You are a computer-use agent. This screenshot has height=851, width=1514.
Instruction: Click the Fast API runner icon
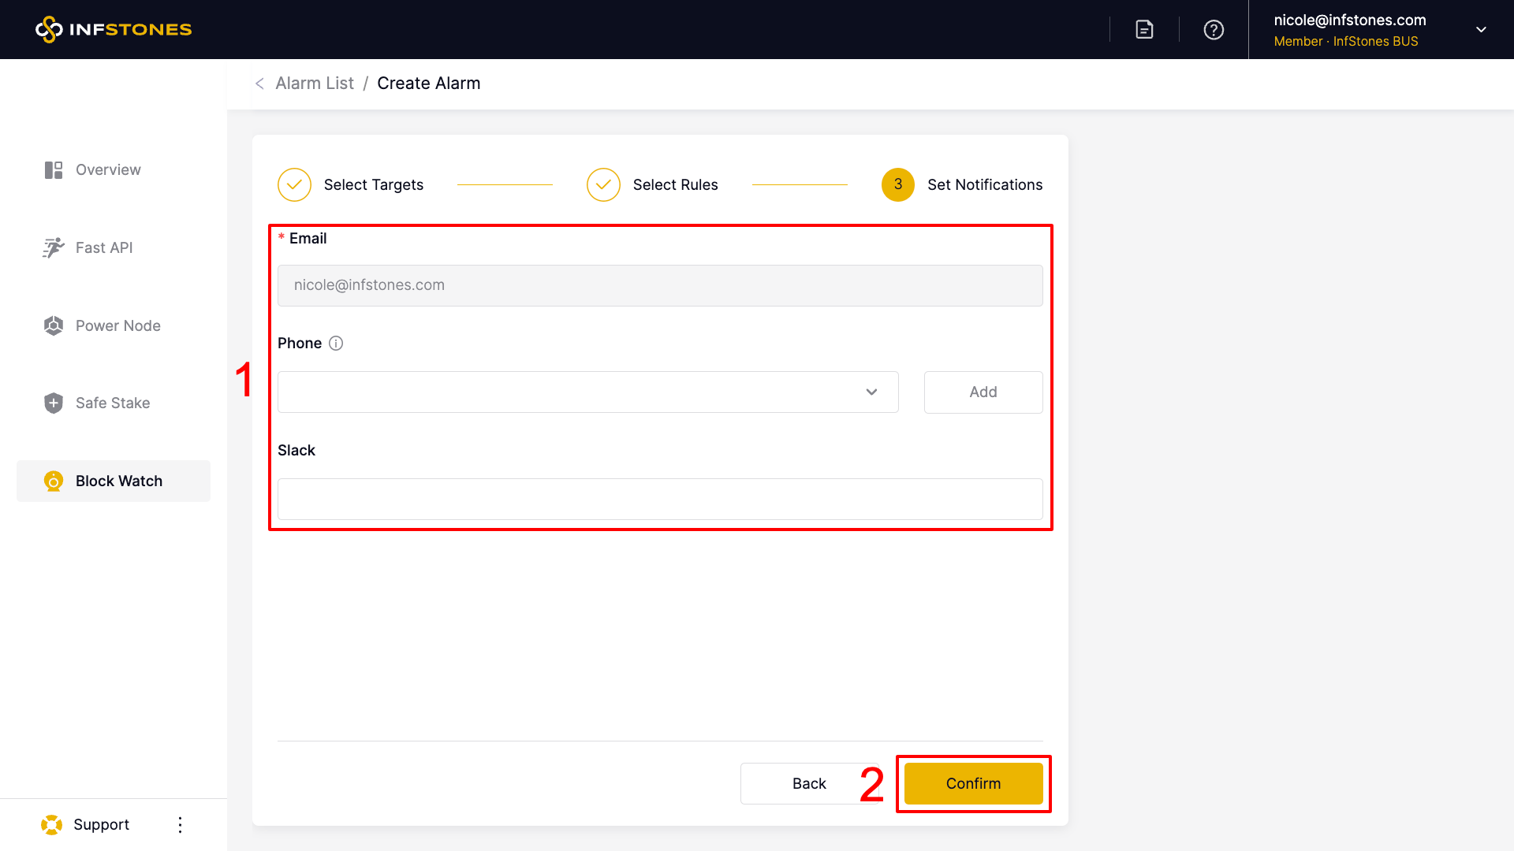pos(54,247)
